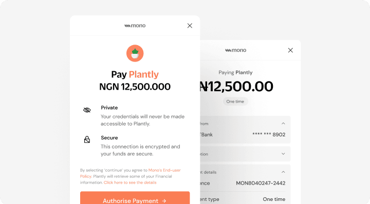Click the Pay Plantly heading

[x=135, y=75]
